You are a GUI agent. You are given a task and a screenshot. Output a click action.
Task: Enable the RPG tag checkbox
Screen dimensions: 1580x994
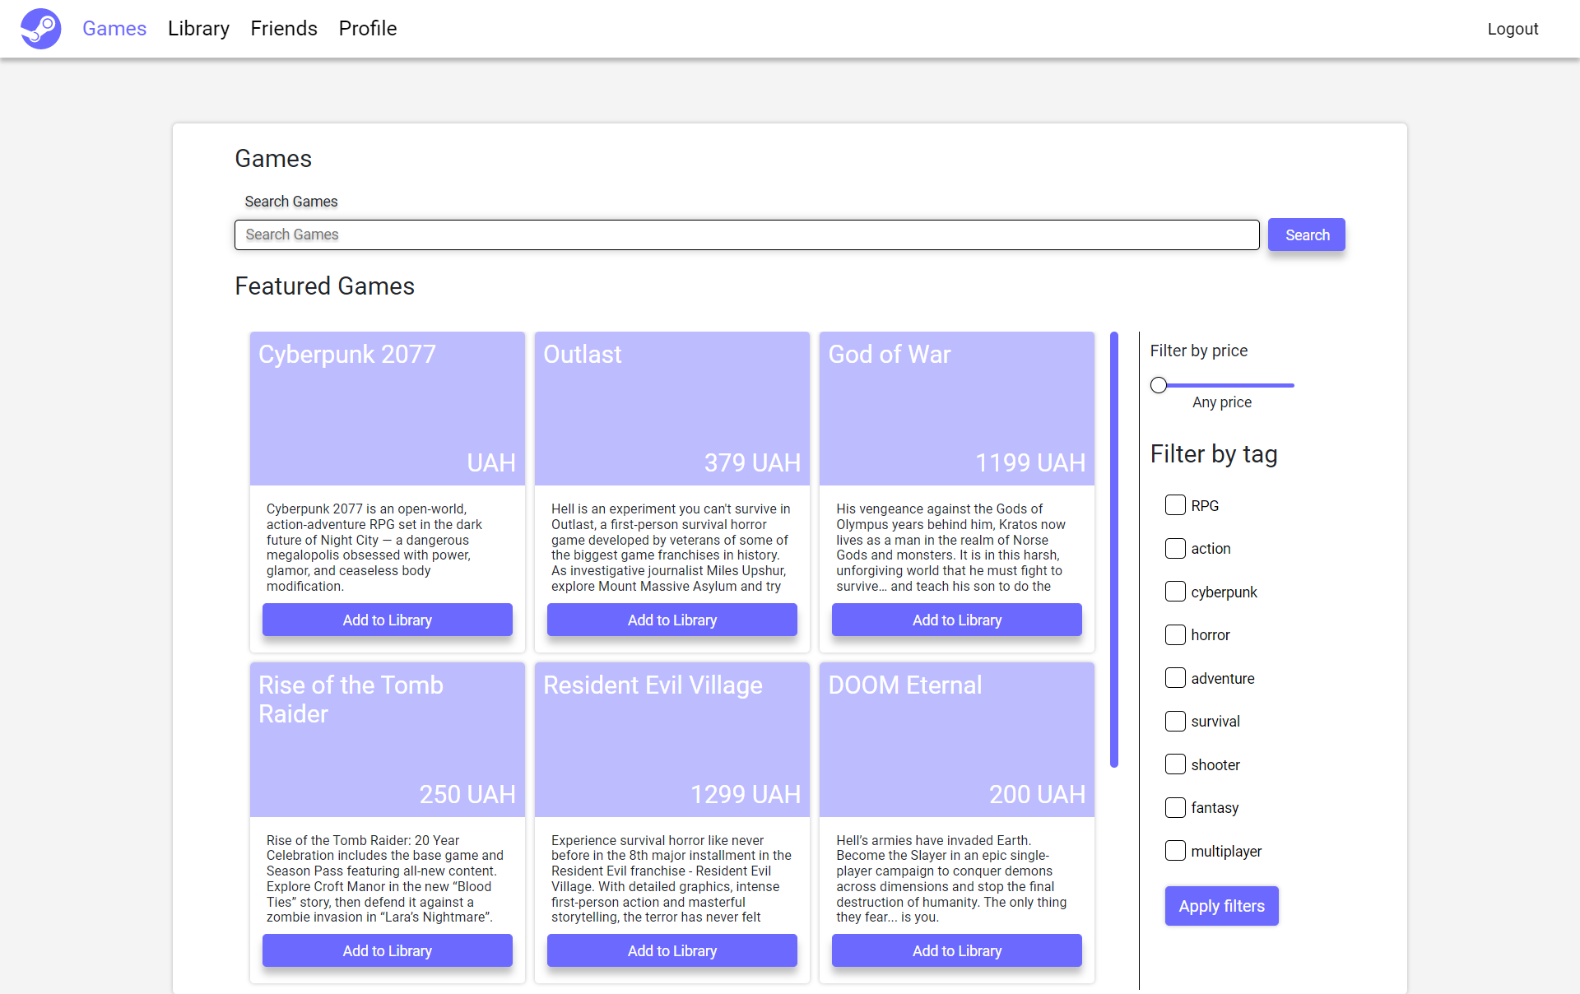(1175, 505)
